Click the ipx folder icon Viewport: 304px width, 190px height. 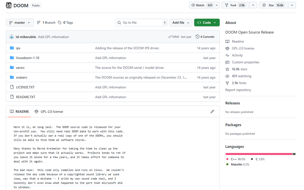tap(12, 48)
